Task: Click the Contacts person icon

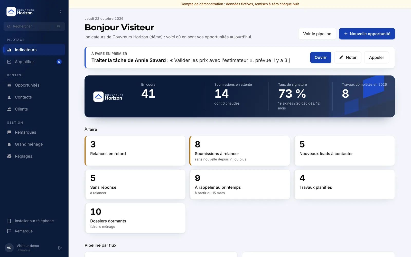Action: 9,97
